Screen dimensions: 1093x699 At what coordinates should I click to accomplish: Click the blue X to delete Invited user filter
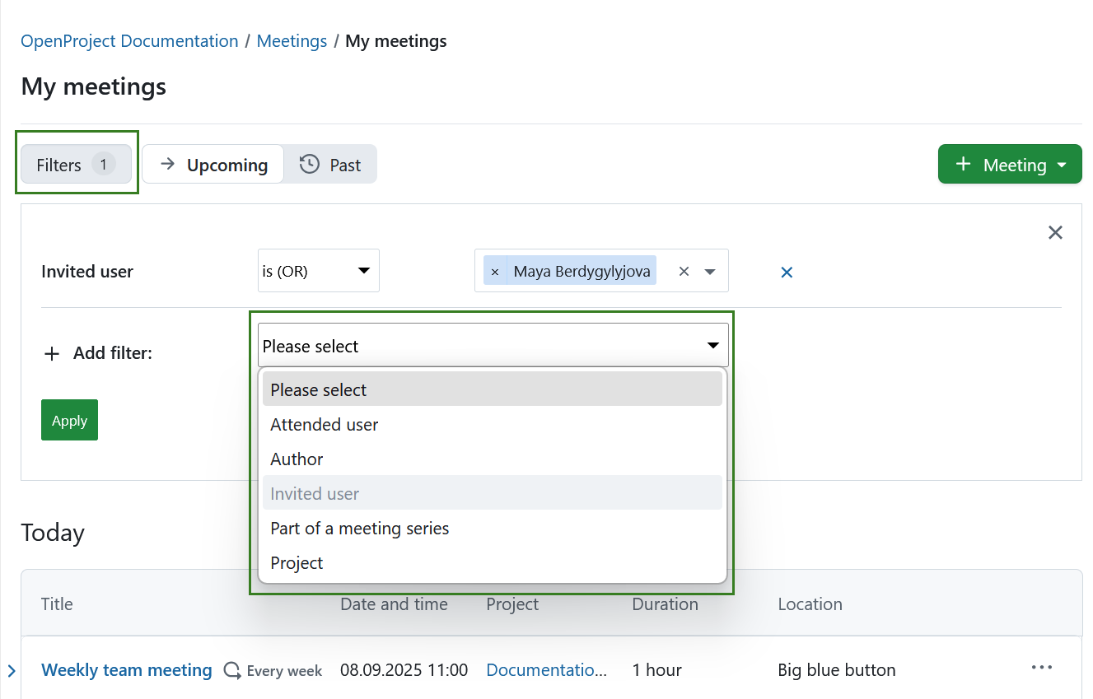tap(786, 272)
